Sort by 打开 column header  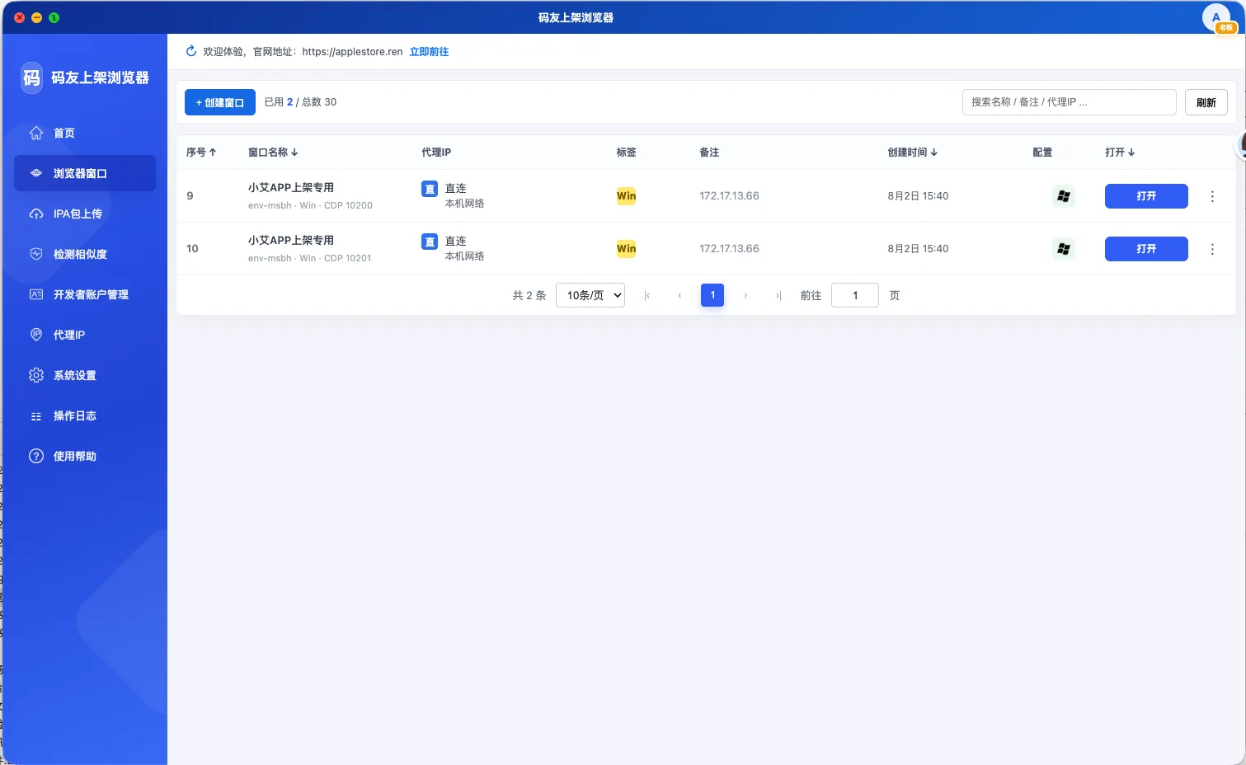click(x=1121, y=153)
